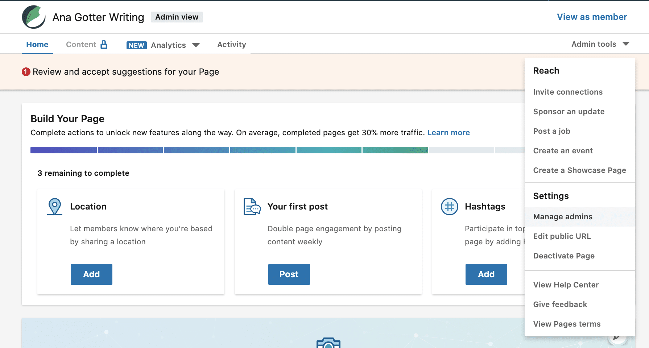Click the red notification badge on suggestions banner
The image size is (649, 348).
coord(26,72)
